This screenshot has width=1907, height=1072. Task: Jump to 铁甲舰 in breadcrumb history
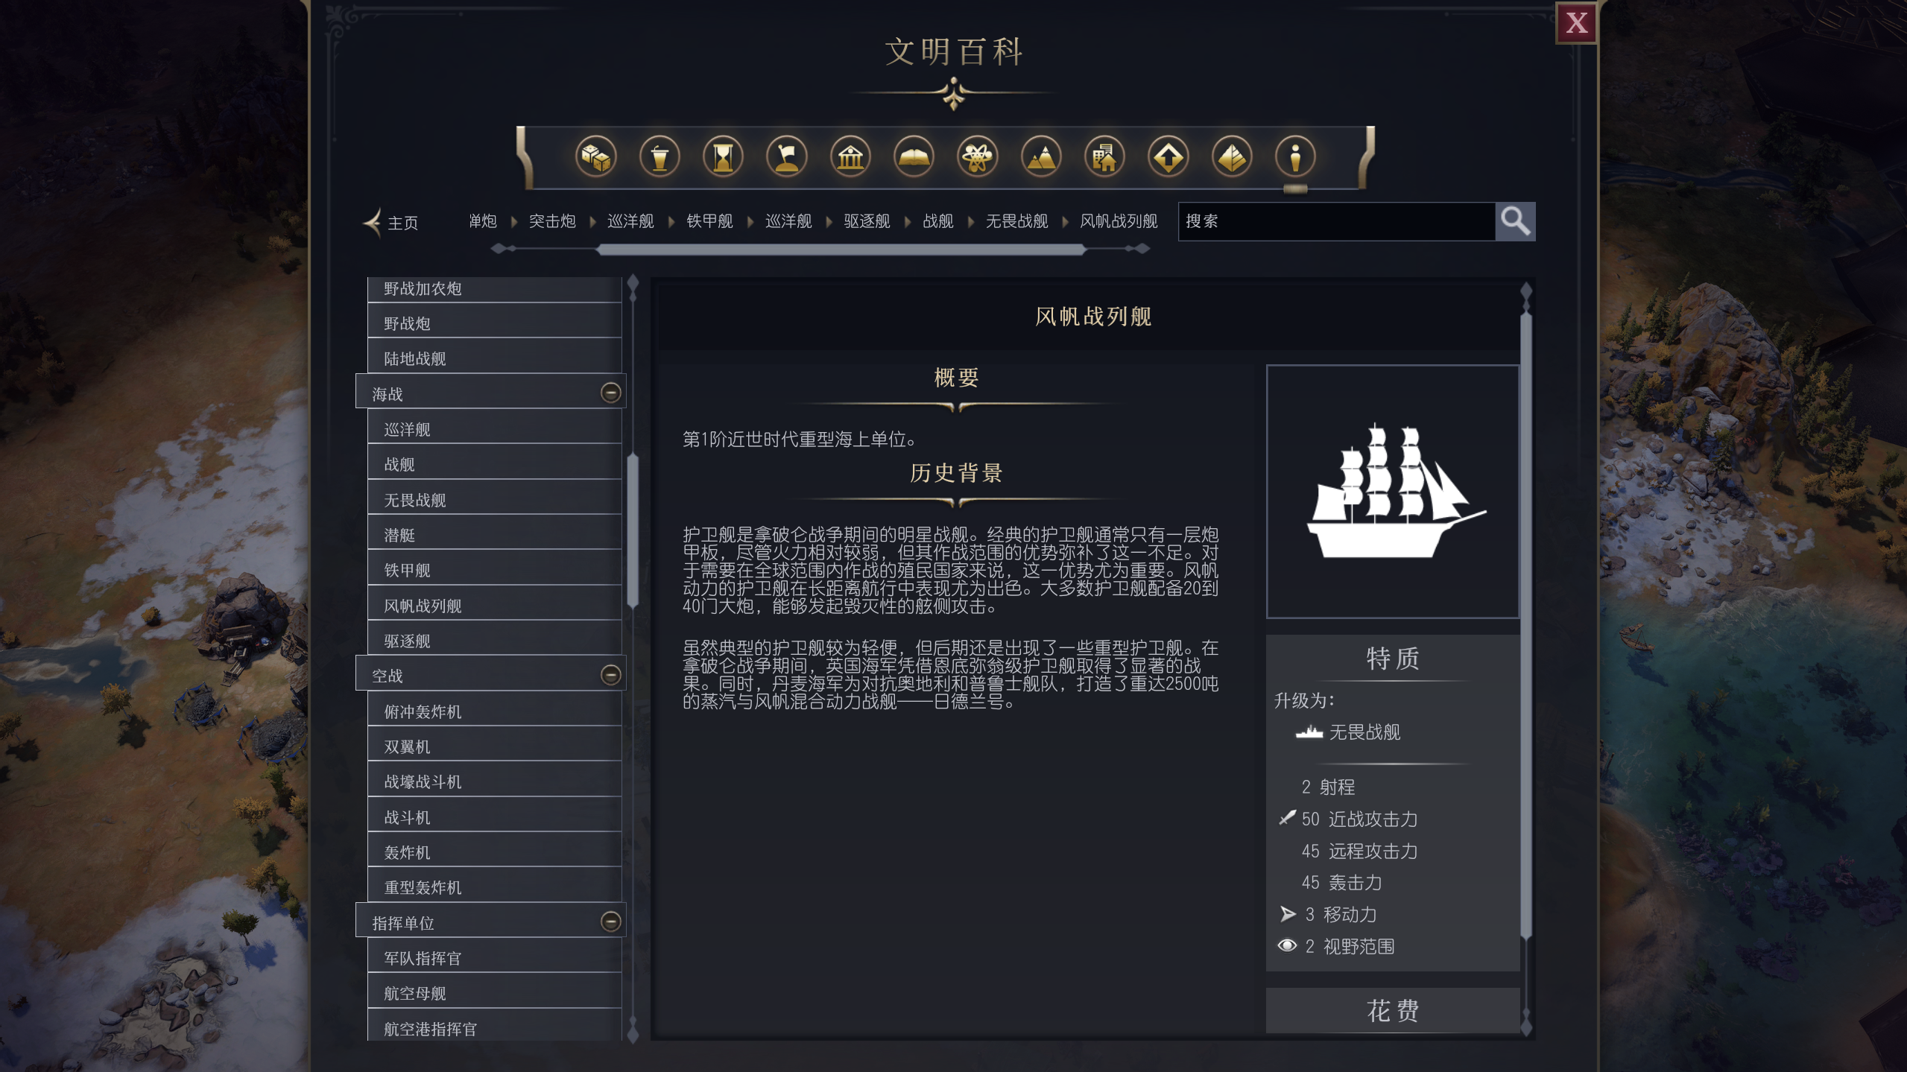point(709,221)
